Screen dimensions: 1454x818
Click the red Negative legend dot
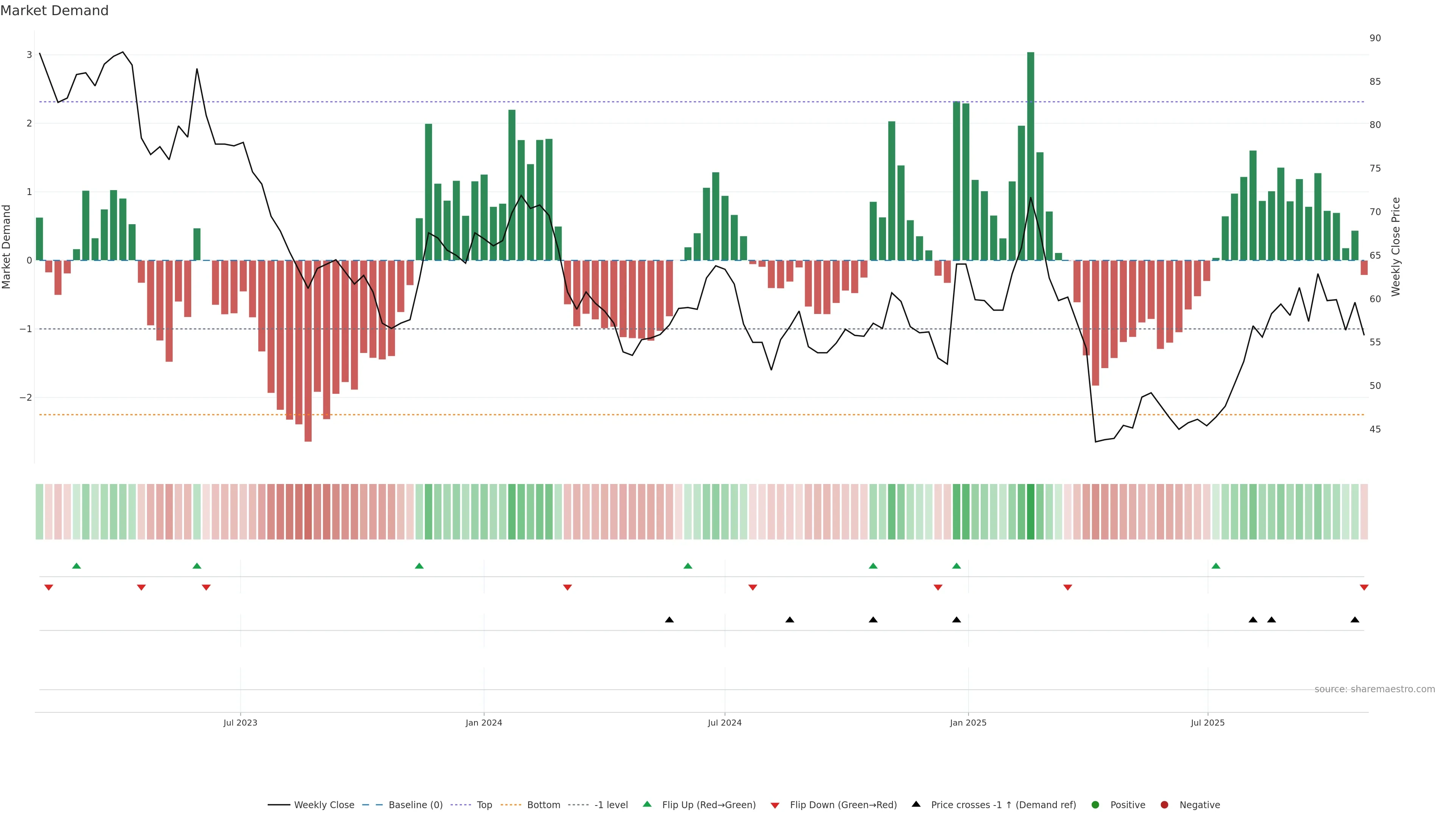1164,804
